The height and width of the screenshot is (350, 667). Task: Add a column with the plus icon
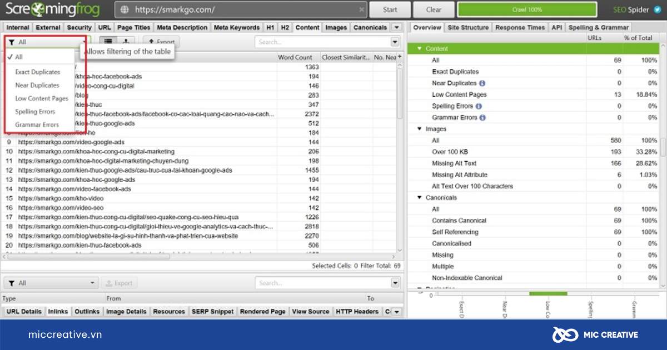tap(400, 57)
